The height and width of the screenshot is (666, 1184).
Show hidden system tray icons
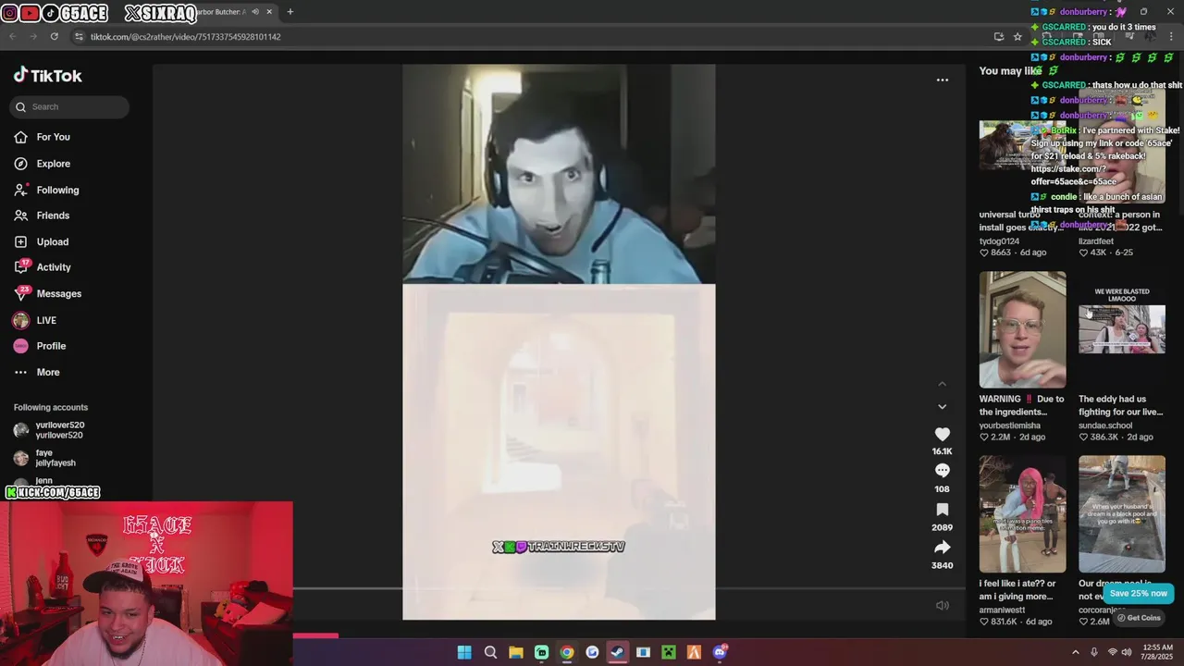[x=1075, y=652]
